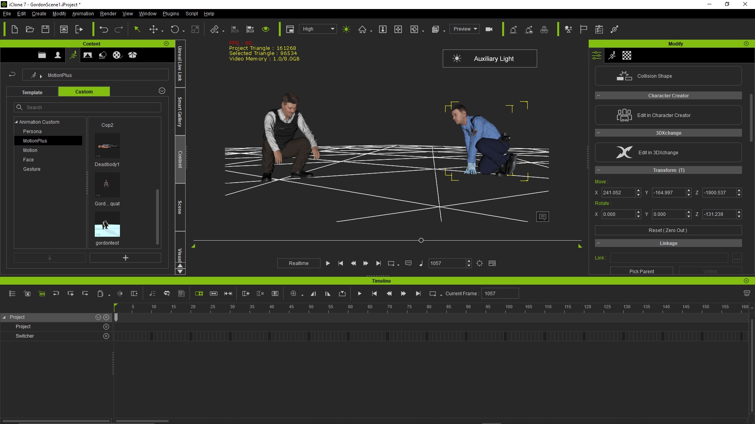Toggle the green eye visibility icon

(266, 29)
